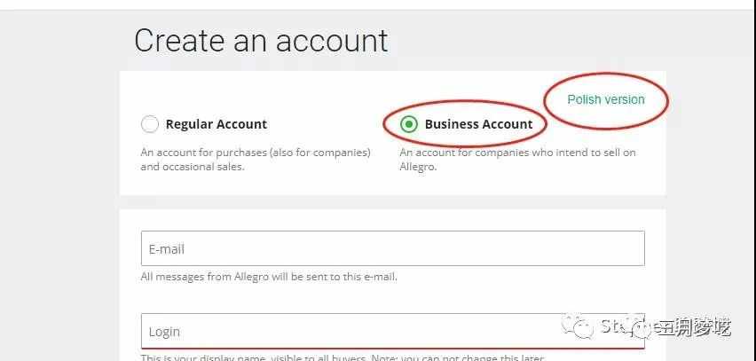Click the "Regular Account" label text
The width and height of the screenshot is (756, 361).
pyautogui.click(x=216, y=124)
